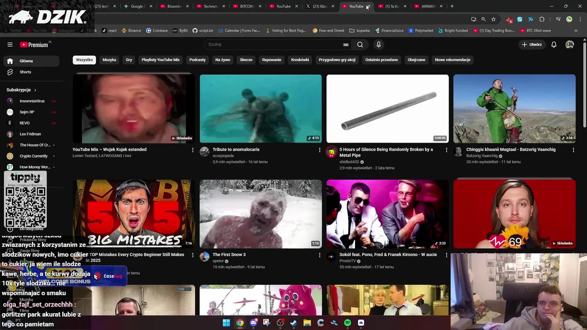Image resolution: width=587 pixels, height=330 pixels.
Task: Open shidbot420 channel avatar
Action: [x=331, y=152]
